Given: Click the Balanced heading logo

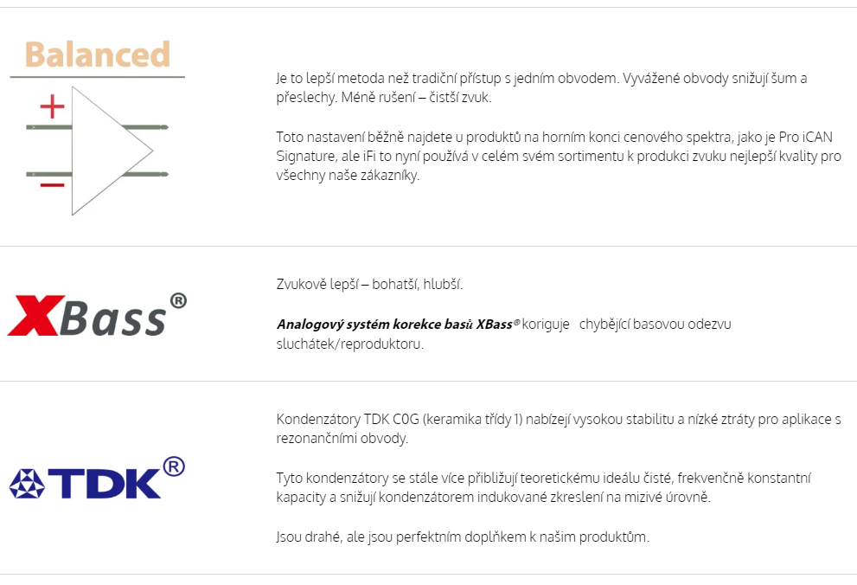Looking at the screenshot, I should (97, 55).
